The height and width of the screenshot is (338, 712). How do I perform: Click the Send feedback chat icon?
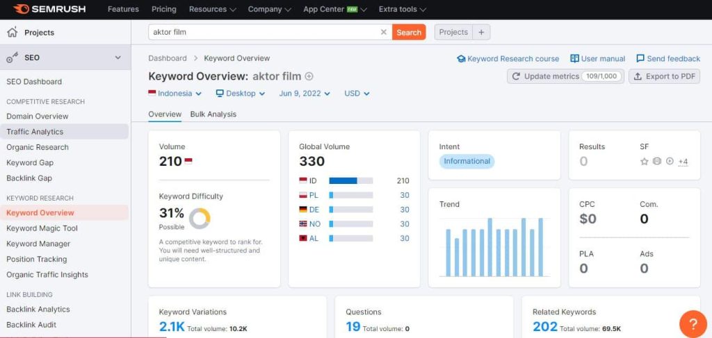click(640, 58)
